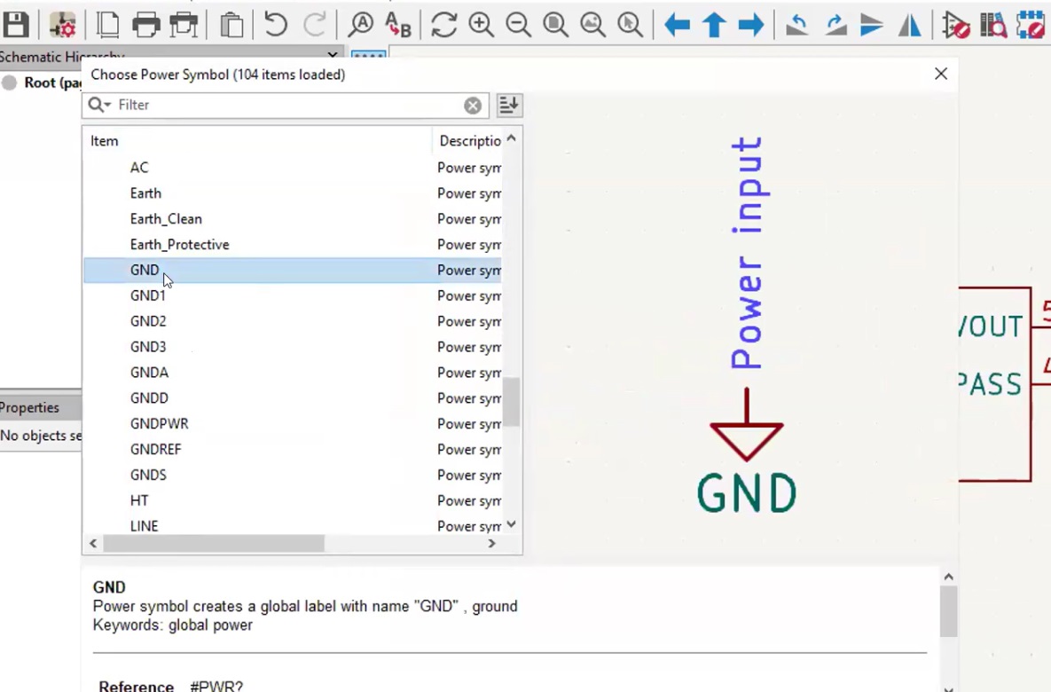Zoom in on the schematic
1051x692 pixels.
pyautogui.click(x=480, y=24)
